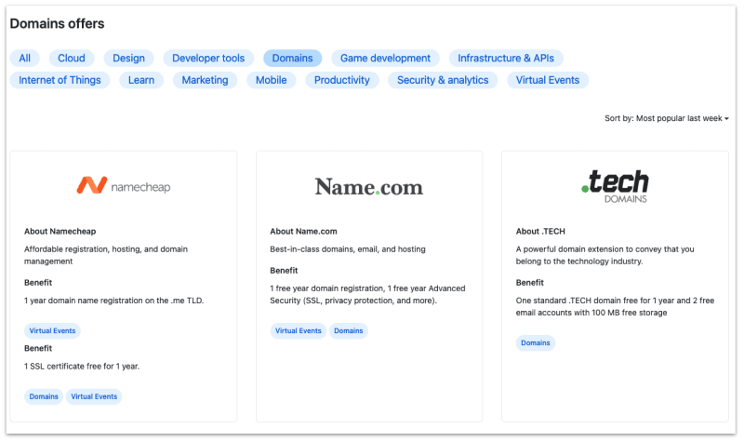
Task: Click the About Name.com heading
Action: (x=304, y=231)
